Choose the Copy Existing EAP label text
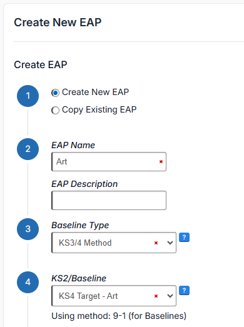 coord(99,109)
